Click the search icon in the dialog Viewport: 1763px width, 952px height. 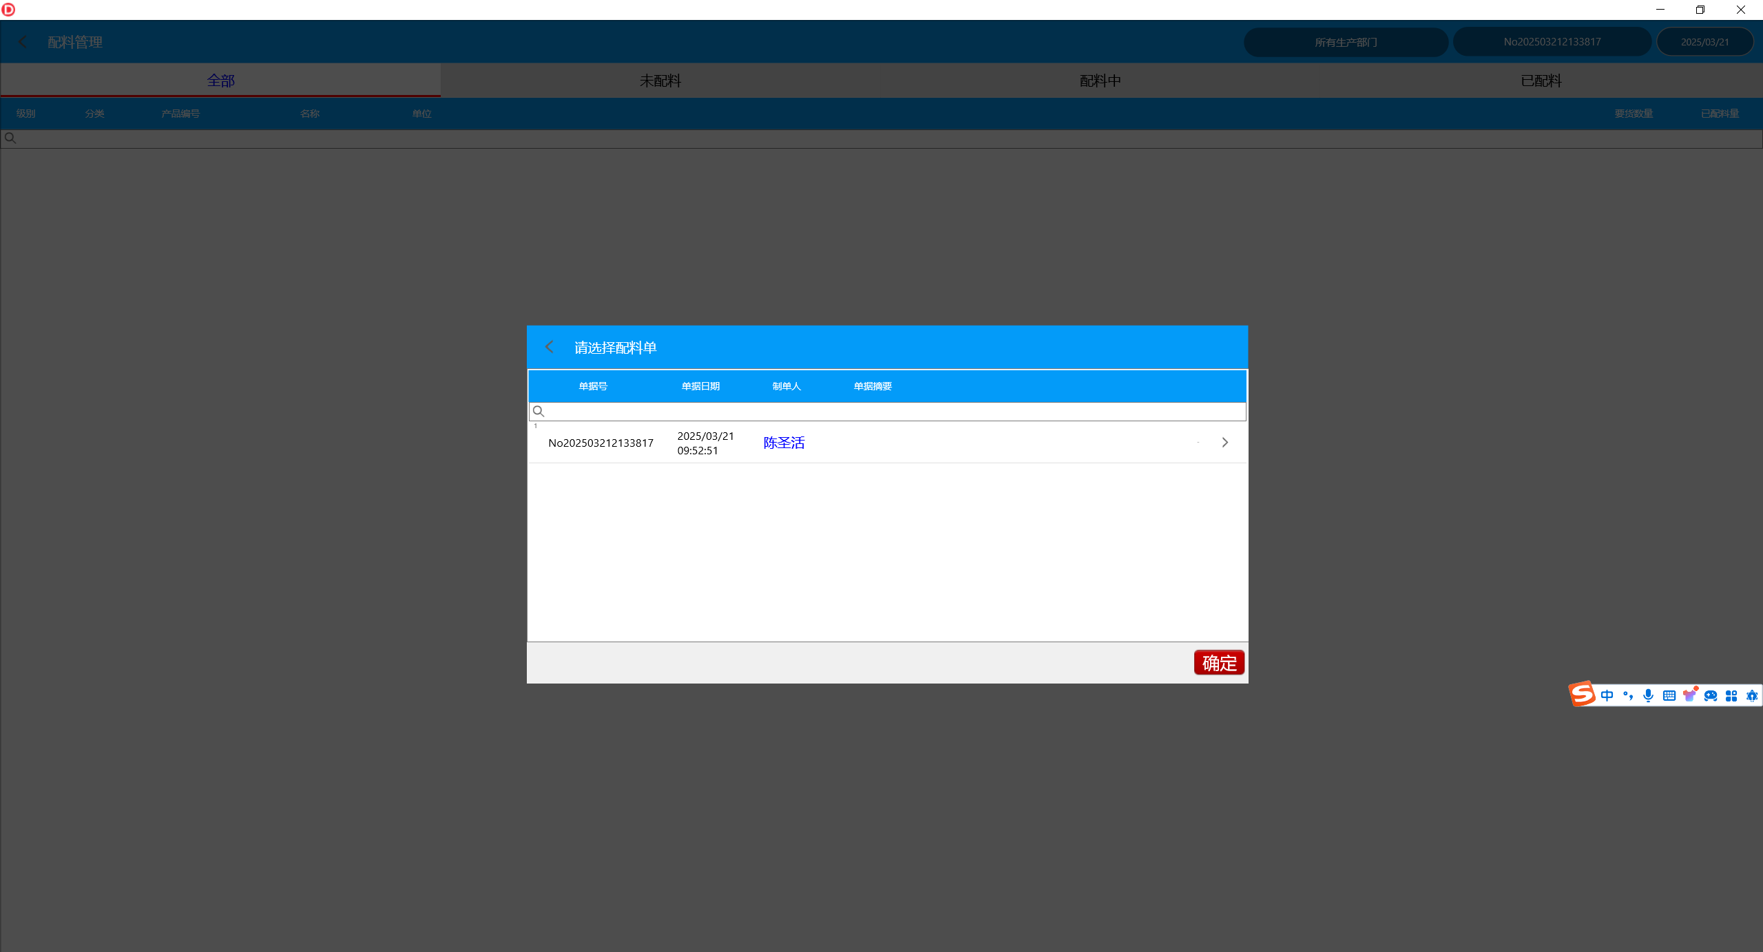[539, 412]
